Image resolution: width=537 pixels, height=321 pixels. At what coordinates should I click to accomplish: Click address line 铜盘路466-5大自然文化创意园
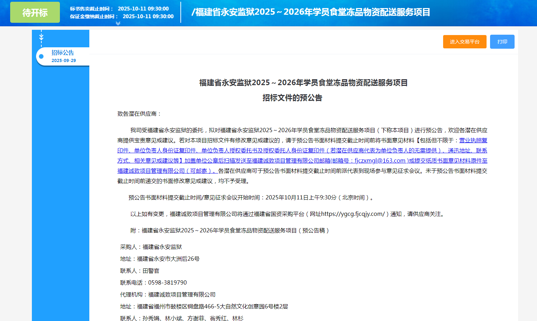point(204,306)
